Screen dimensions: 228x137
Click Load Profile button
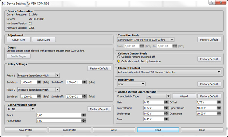pyautogui.click(x=70, y=130)
